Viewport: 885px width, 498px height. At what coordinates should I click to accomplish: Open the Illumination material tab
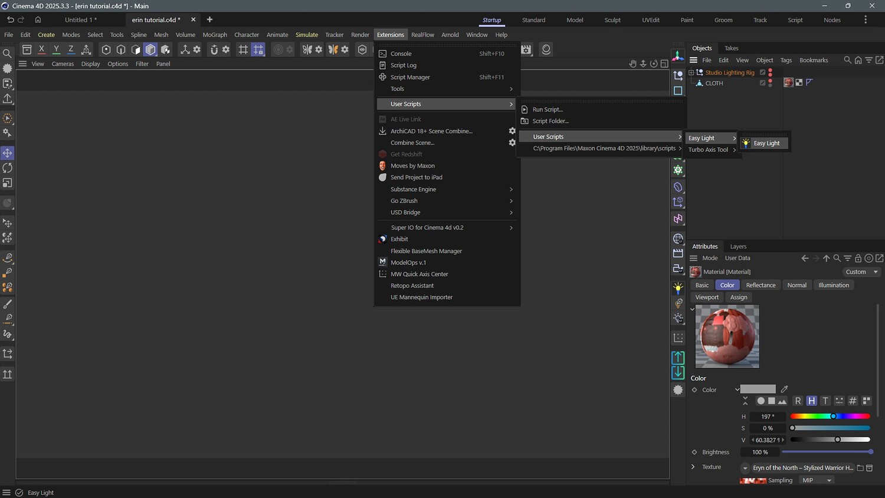coord(834,286)
